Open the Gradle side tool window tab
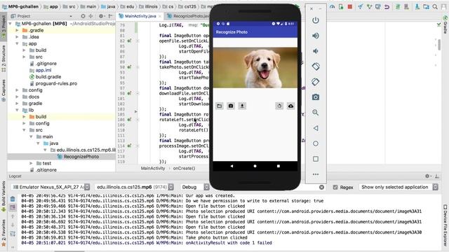 [445, 25]
